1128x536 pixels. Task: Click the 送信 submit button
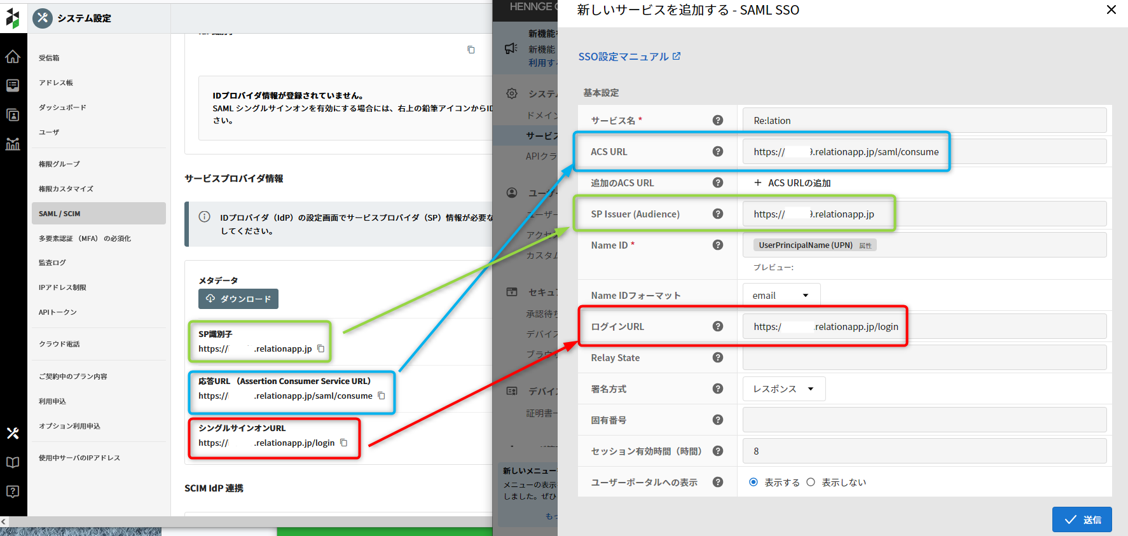pos(1082,519)
